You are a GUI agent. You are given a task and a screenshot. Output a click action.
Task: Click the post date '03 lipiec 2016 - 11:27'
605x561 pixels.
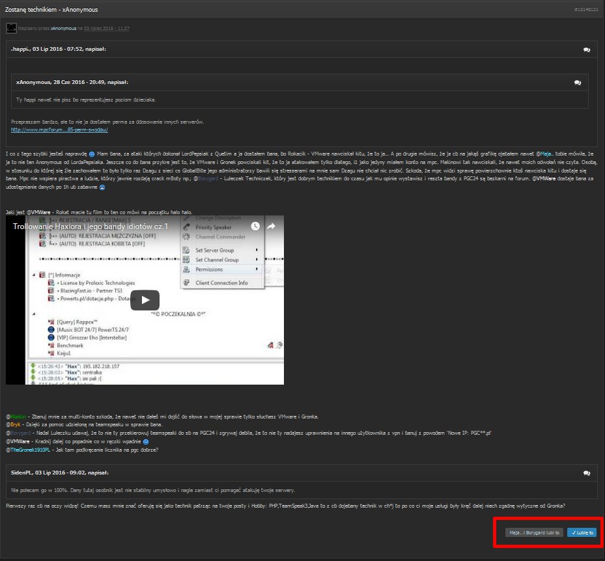click(107, 29)
